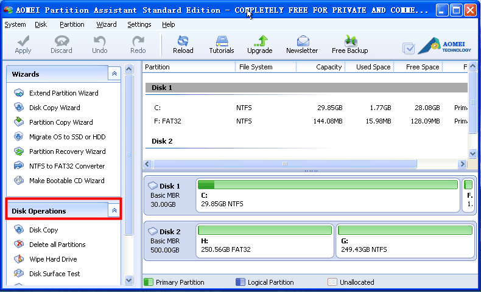Open Extend Partition Wizard link
The width and height of the screenshot is (481, 292).
click(64, 93)
